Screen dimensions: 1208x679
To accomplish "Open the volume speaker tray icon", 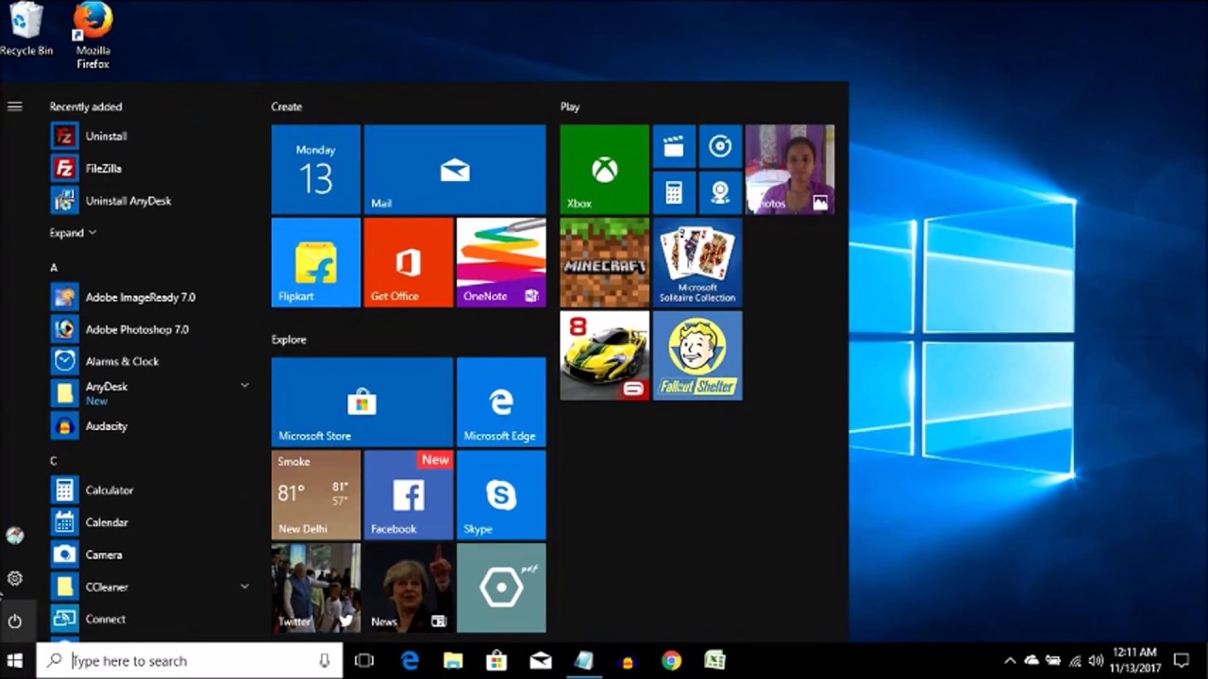I will 1096,661.
